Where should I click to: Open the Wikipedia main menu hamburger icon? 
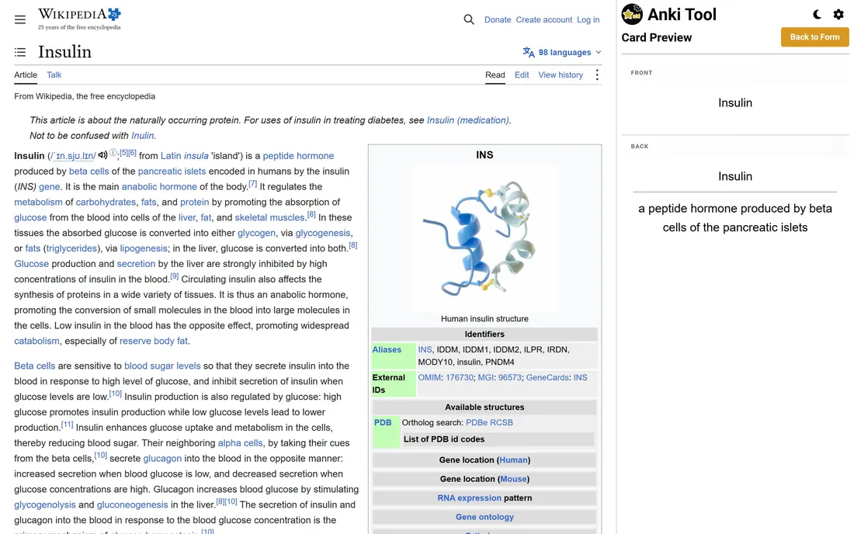pyautogui.click(x=20, y=19)
